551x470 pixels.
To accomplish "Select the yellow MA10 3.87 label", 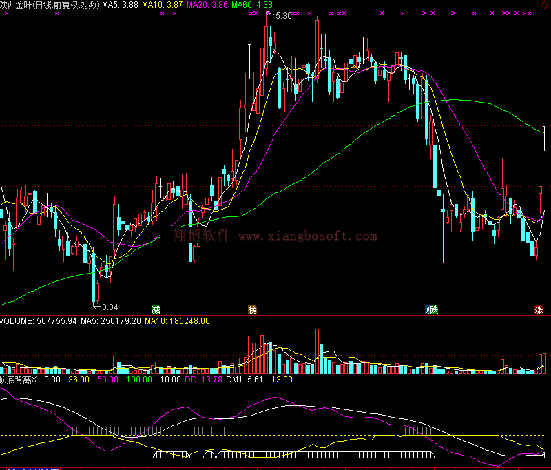I will [x=166, y=5].
